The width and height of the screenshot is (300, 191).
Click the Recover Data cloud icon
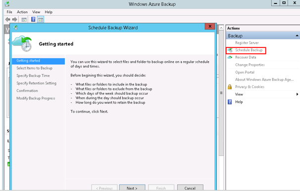(230, 57)
